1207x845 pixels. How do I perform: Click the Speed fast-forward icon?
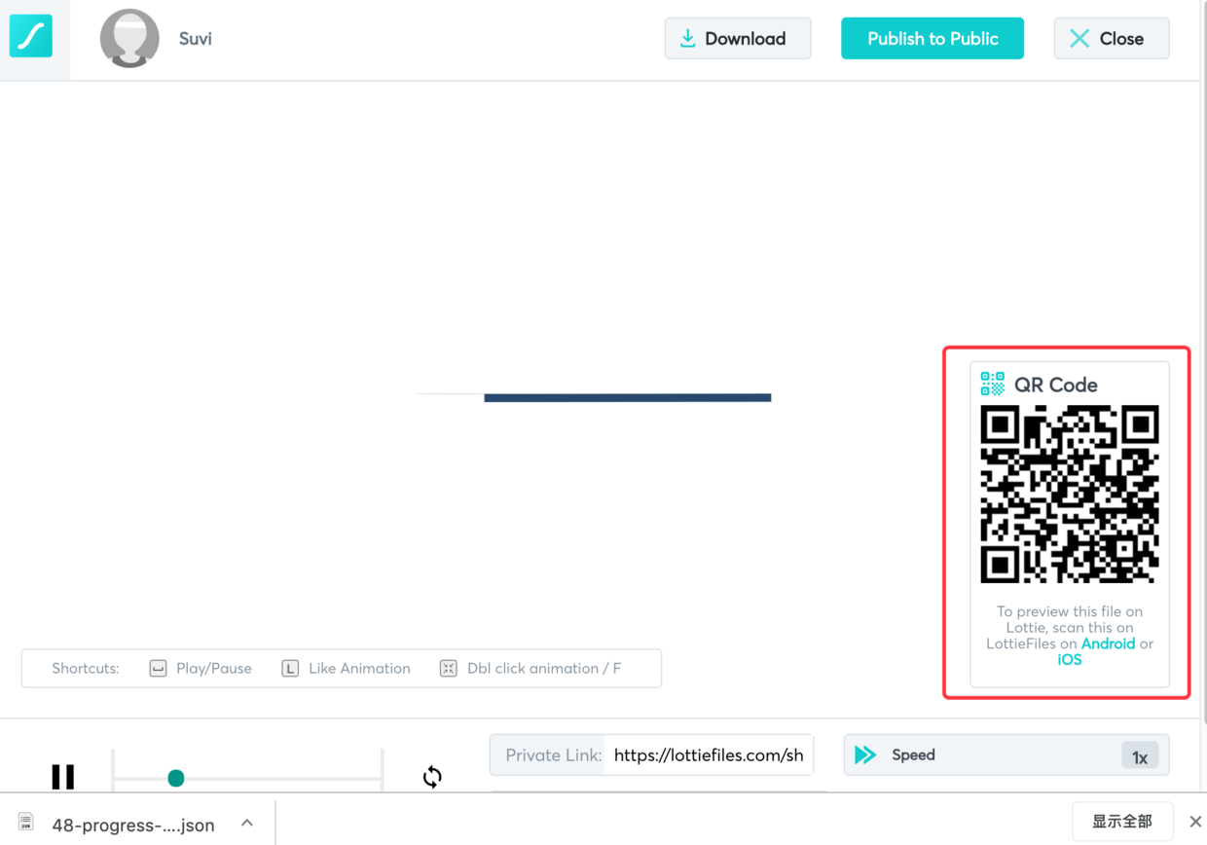[865, 754]
